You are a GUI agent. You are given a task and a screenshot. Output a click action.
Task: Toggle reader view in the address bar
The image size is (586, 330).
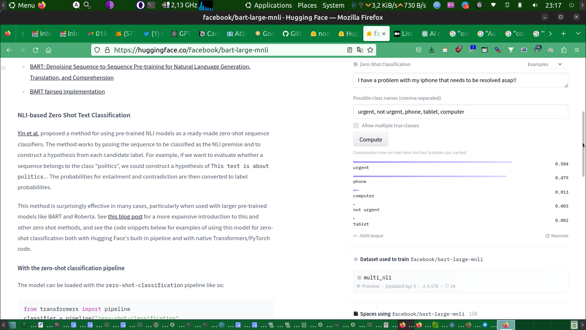(x=350, y=50)
